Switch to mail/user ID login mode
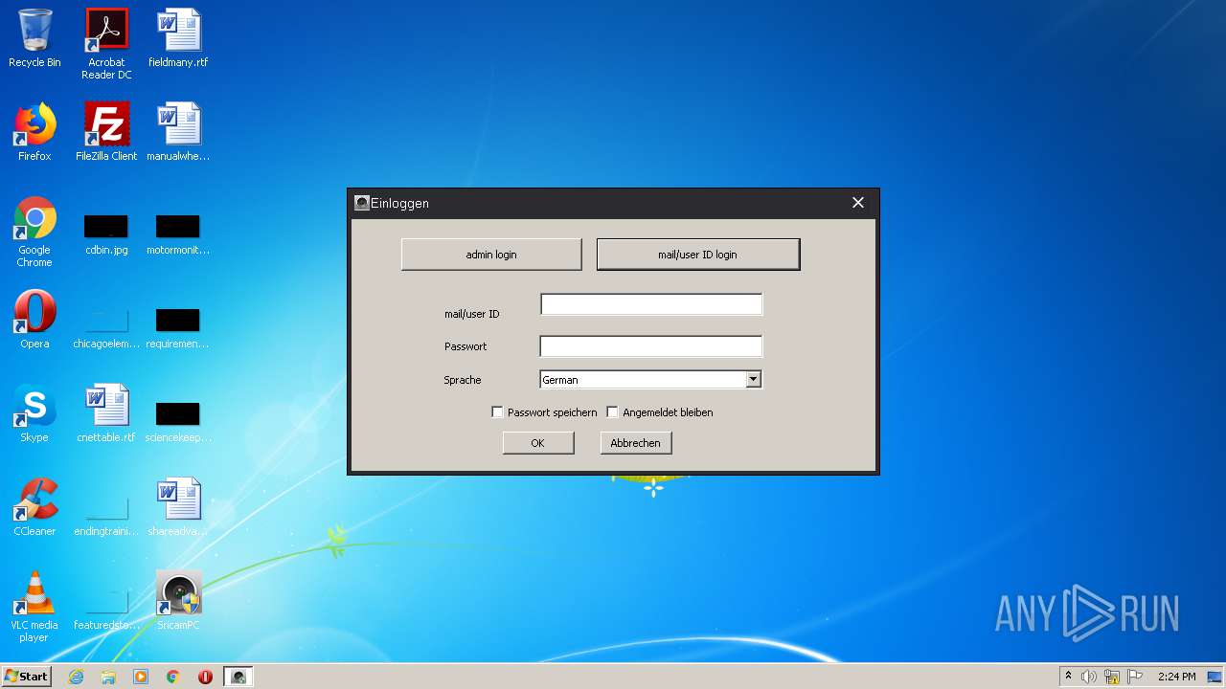This screenshot has width=1226, height=689. [698, 255]
